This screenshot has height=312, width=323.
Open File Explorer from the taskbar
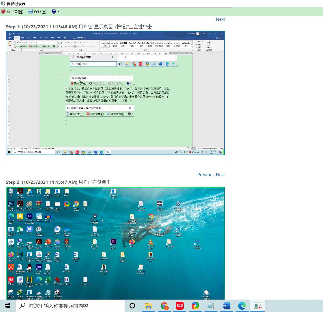[x=148, y=306]
